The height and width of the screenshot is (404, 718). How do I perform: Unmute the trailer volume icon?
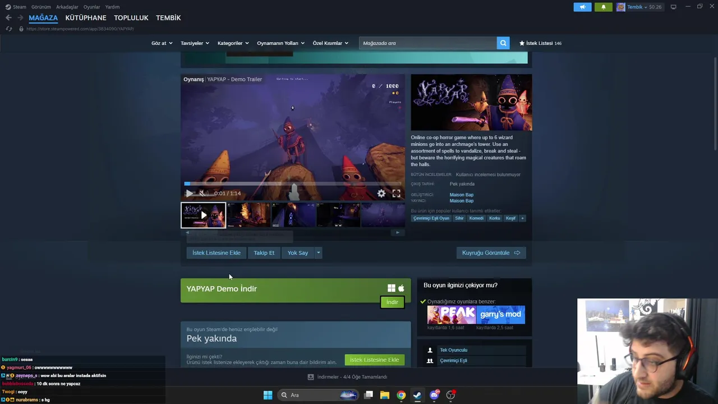click(203, 194)
